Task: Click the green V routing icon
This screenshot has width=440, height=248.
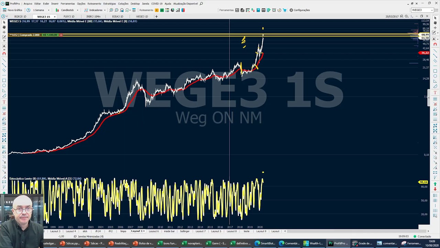Action: pyautogui.click(x=162, y=10)
